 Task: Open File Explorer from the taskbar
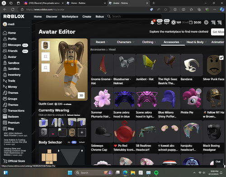pyautogui.click(x=133, y=172)
